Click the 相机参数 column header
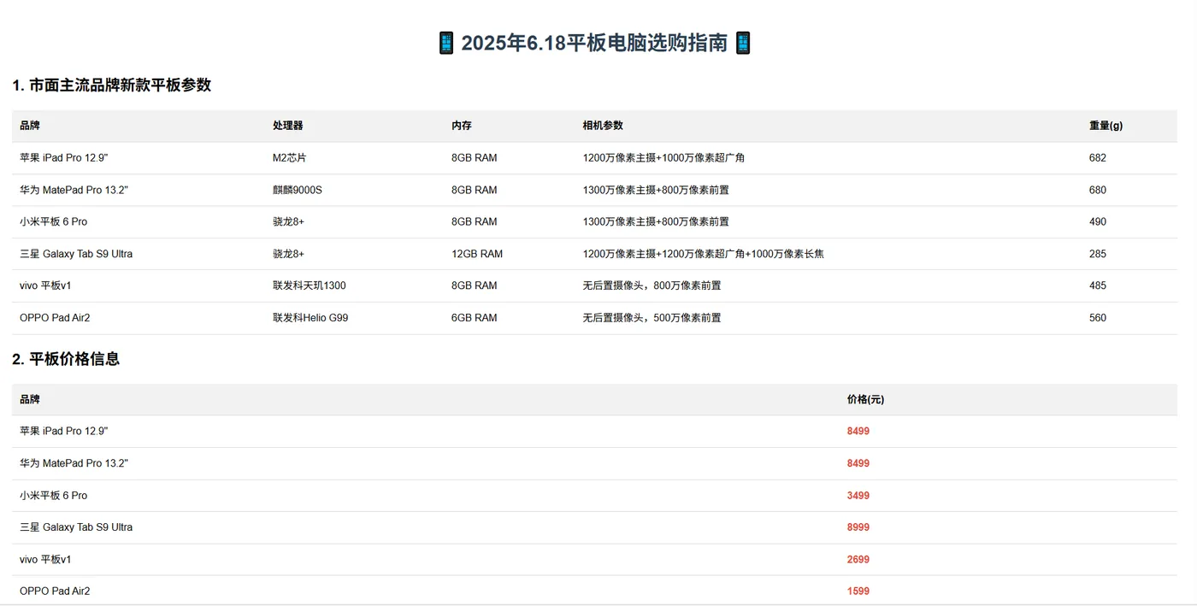Image resolution: width=1197 pixels, height=606 pixels. [603, 126]
